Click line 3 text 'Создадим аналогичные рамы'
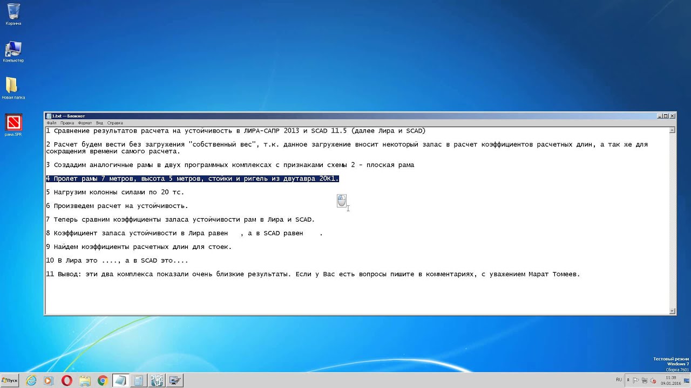Screen dimensions: 691x388 click(103, 165)
